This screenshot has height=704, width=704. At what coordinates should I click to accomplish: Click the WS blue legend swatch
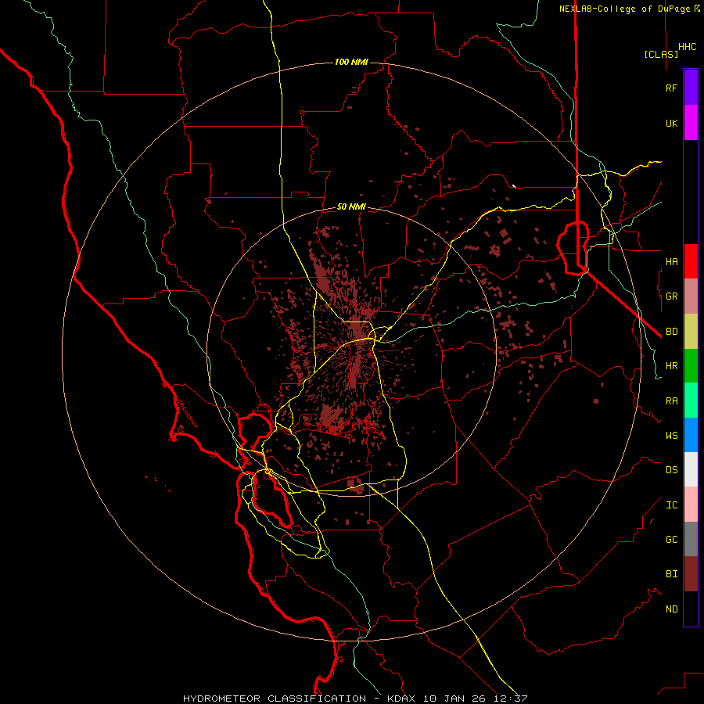coord(691,435)
